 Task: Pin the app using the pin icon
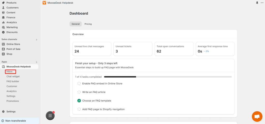[257, 3]
